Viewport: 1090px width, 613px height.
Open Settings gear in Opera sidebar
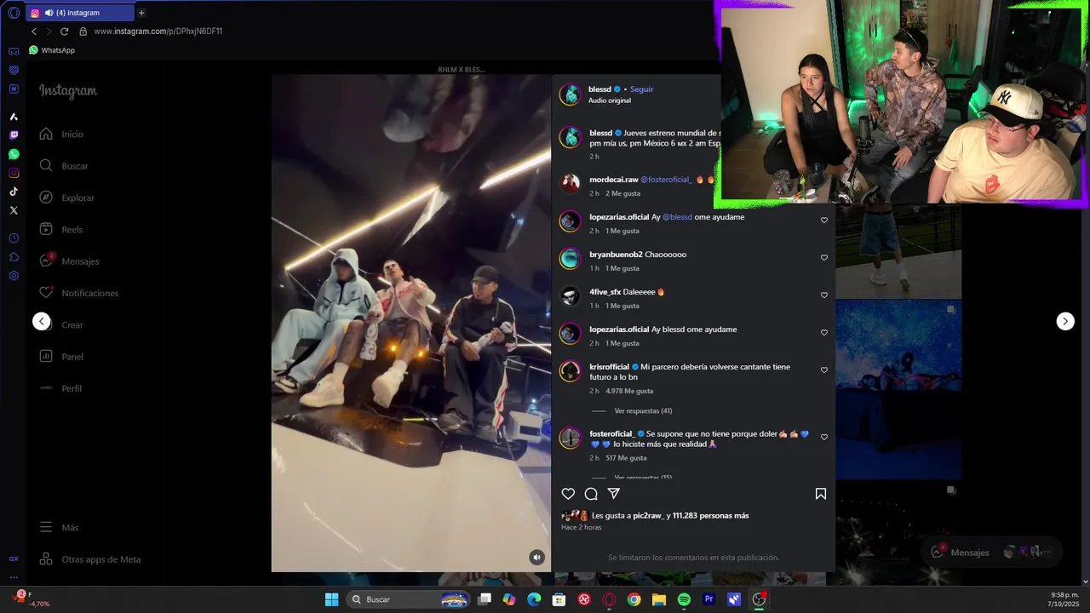point(14,276)
